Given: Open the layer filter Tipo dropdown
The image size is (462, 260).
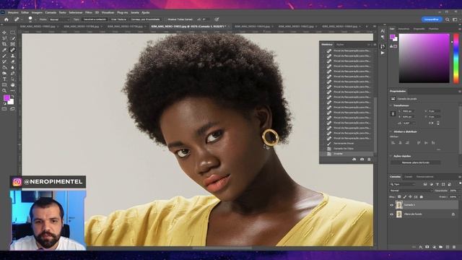Looking at the screenshot, I should (403, 184).
